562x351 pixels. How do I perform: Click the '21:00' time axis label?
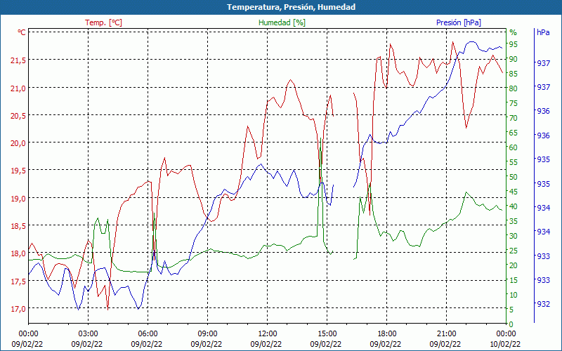click(x=447, y=334)
